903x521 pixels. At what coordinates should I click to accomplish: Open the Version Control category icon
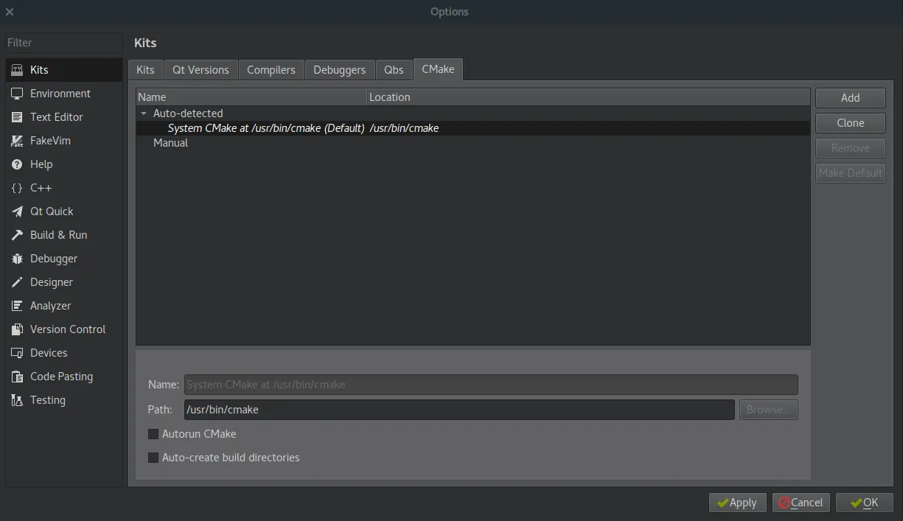point(17,329)
